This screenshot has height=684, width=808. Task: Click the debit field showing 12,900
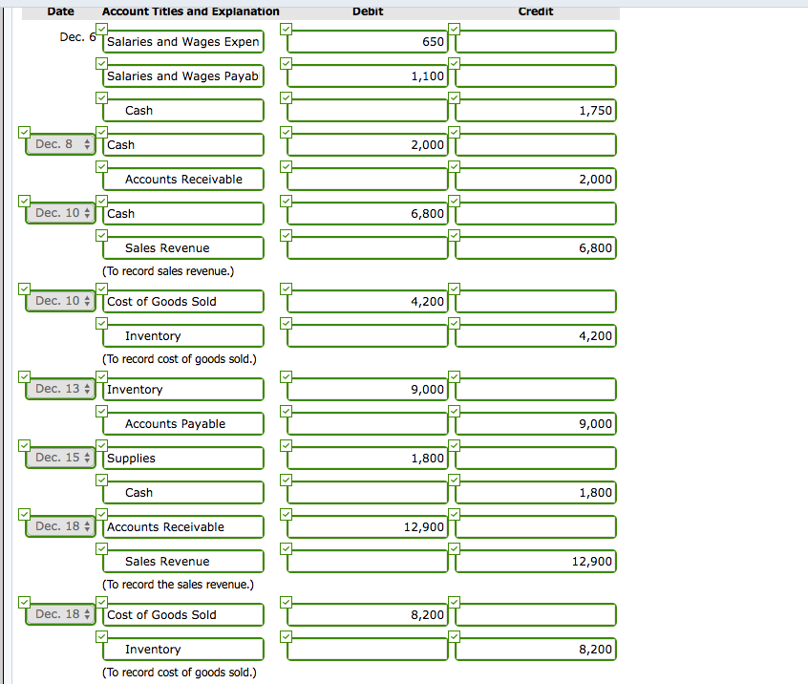coord(368,526)
